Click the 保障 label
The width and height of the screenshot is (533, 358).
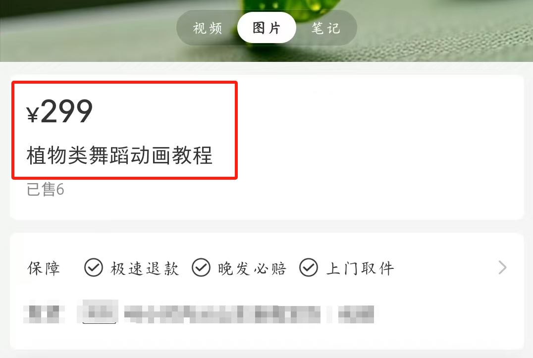[x=44, y=268]
